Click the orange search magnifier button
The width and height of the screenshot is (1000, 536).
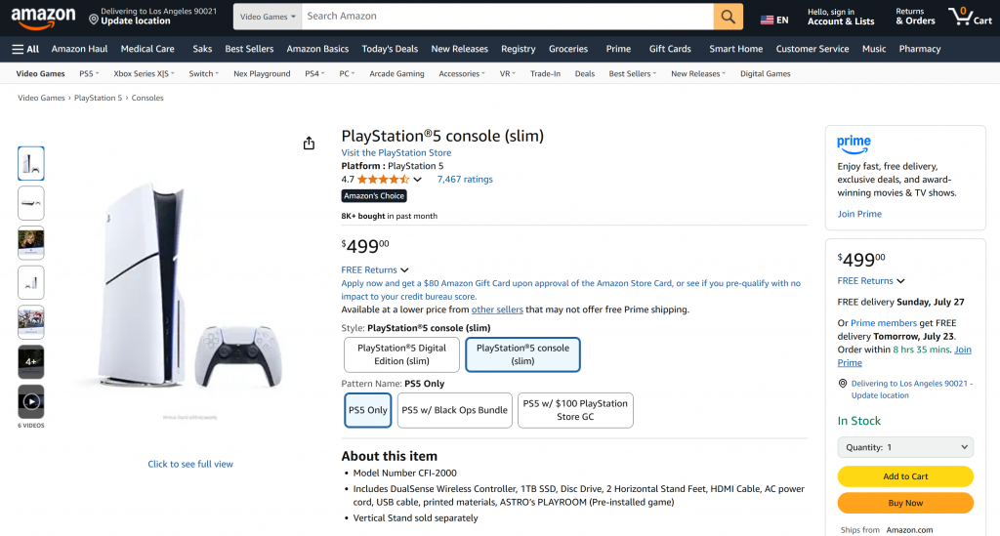point(729,17)
